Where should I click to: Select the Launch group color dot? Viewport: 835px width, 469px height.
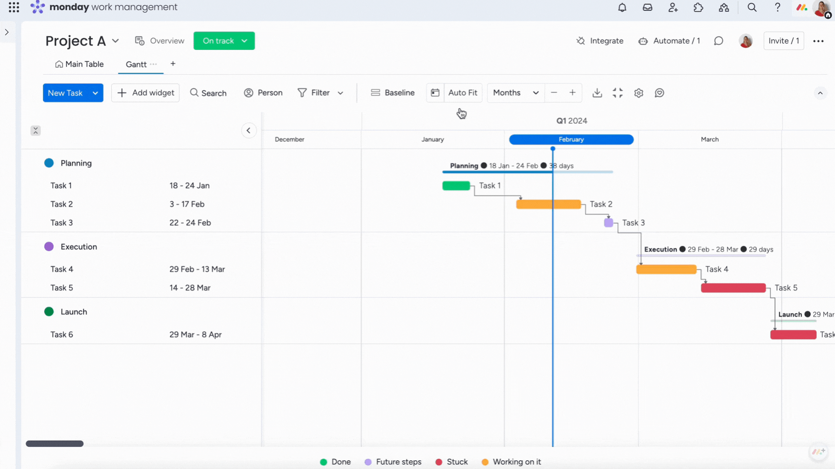(49, 312)
